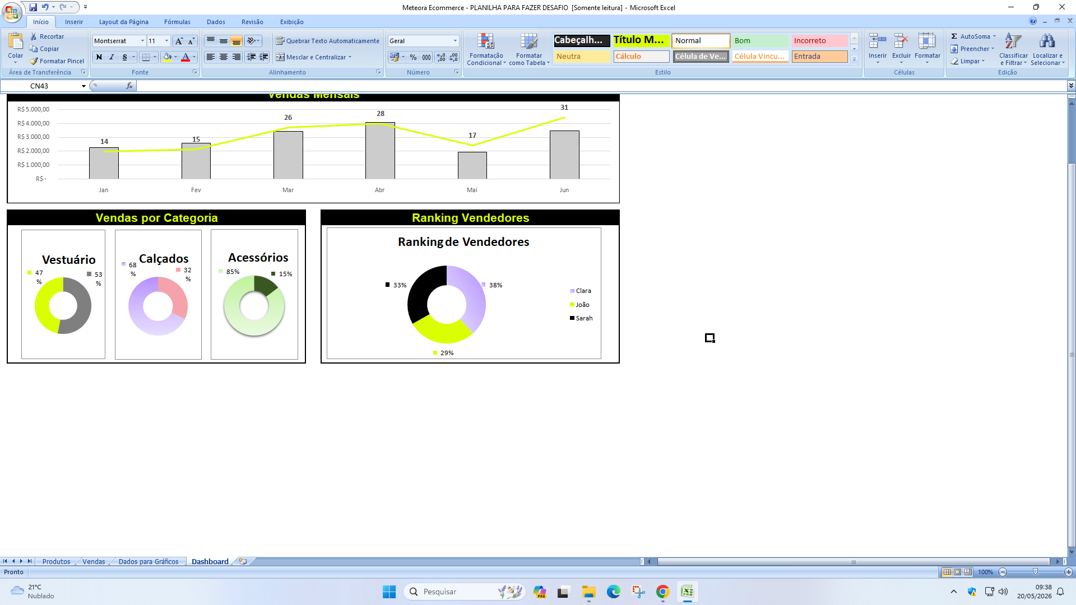This screenshot has height=605, width=1076.
Task: Switch to Dados para Gráficos sheet
Action: point(149,561)
